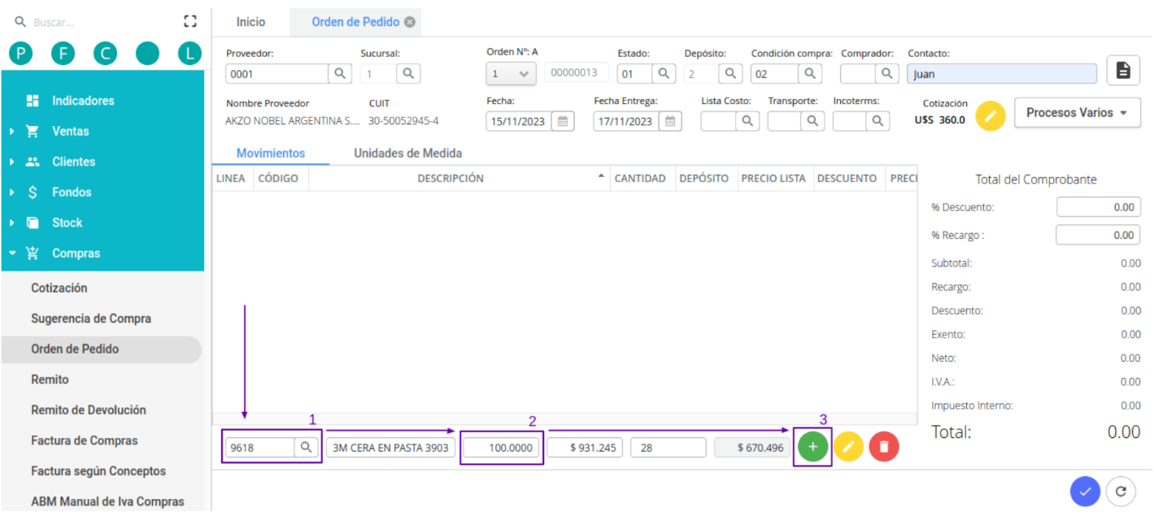This screenshot has height=516, width=1154.
Task: Open the Procesos Varios dropdown
Action: [1077, 113]
